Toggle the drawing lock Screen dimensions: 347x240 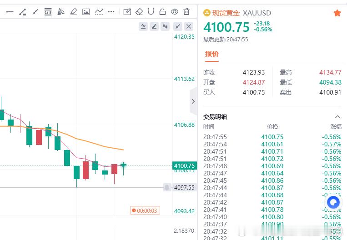[x=163, y=11]
